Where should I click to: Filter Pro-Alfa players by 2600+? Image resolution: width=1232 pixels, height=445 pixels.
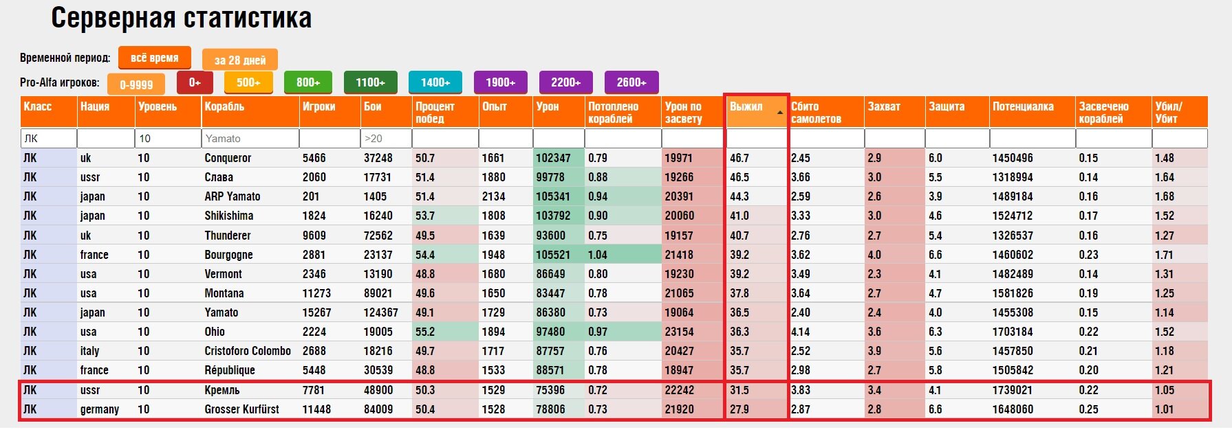tap(631, 82)
